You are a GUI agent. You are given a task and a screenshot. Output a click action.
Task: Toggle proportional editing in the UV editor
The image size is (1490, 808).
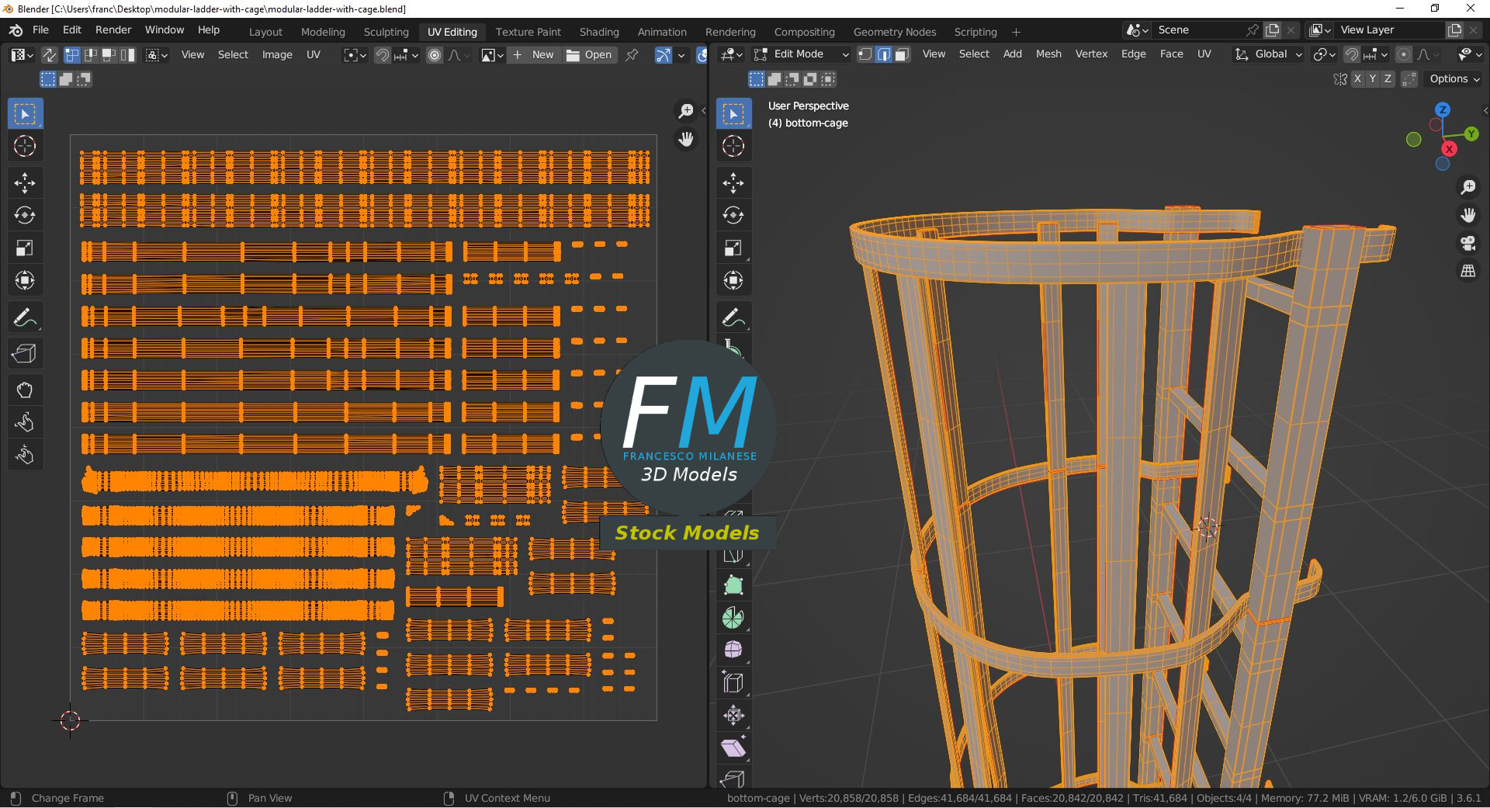tap(435, 55)
